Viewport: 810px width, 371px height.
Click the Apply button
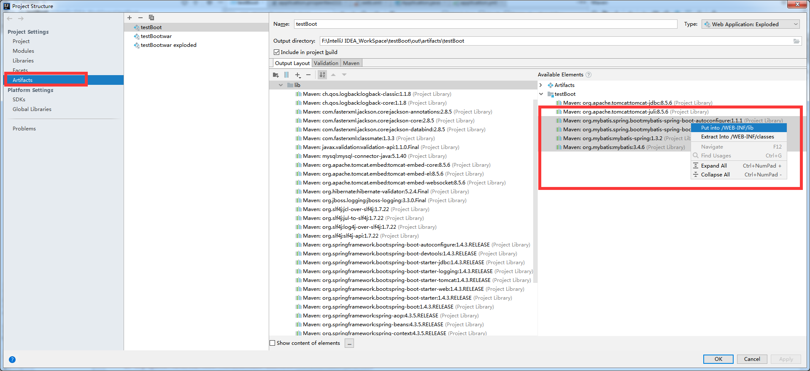coord(786,359)
